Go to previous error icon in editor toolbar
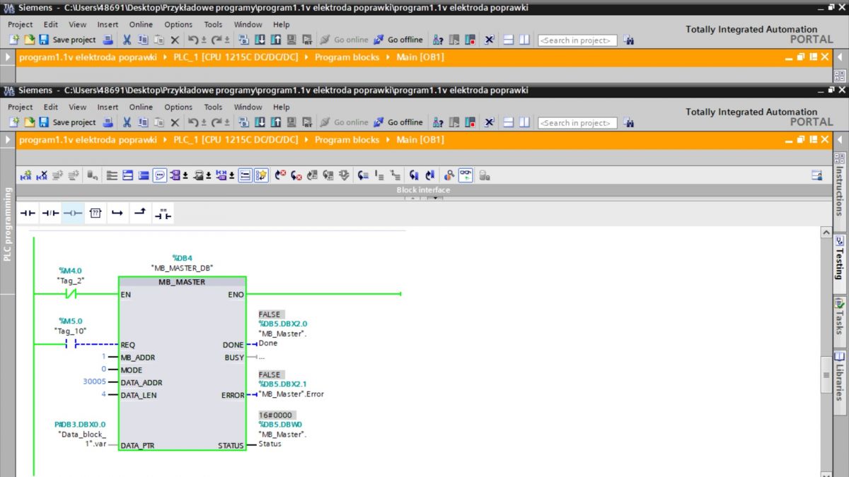The image size is (849, 477). point(281,175)
